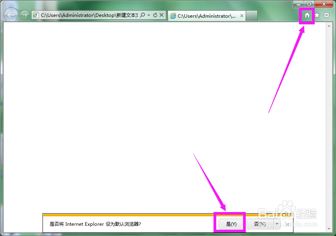
Task: Click the IE page icon in address bar
Action: [x=35, y=15]
